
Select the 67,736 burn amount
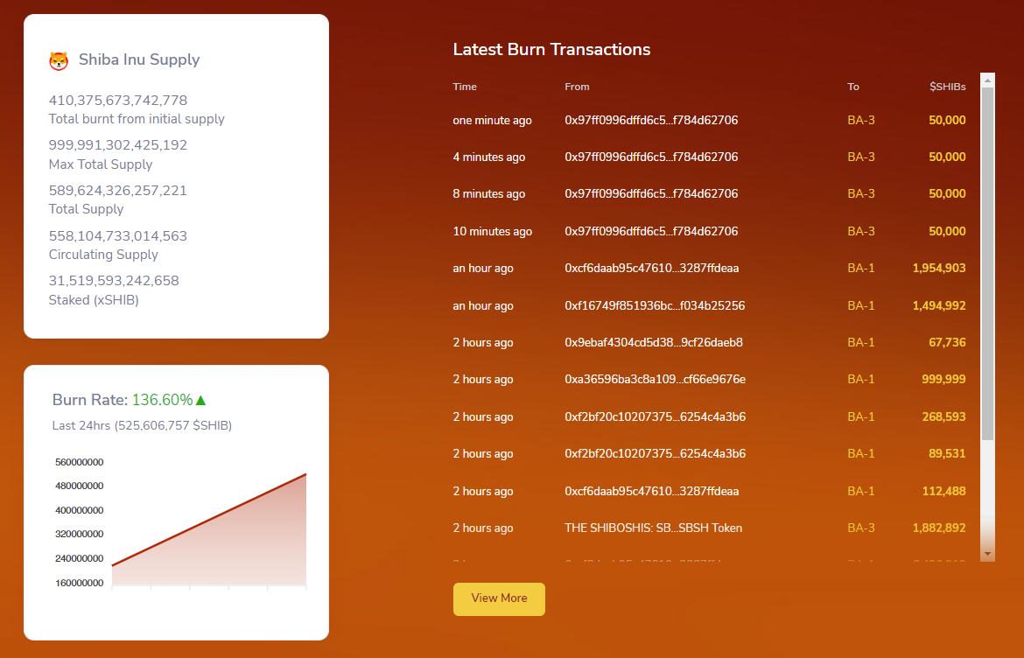(947, 343)
